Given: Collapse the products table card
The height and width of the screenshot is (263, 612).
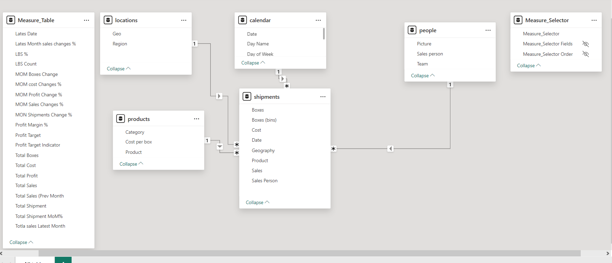Looking at the screenshot, I should 131,164.
